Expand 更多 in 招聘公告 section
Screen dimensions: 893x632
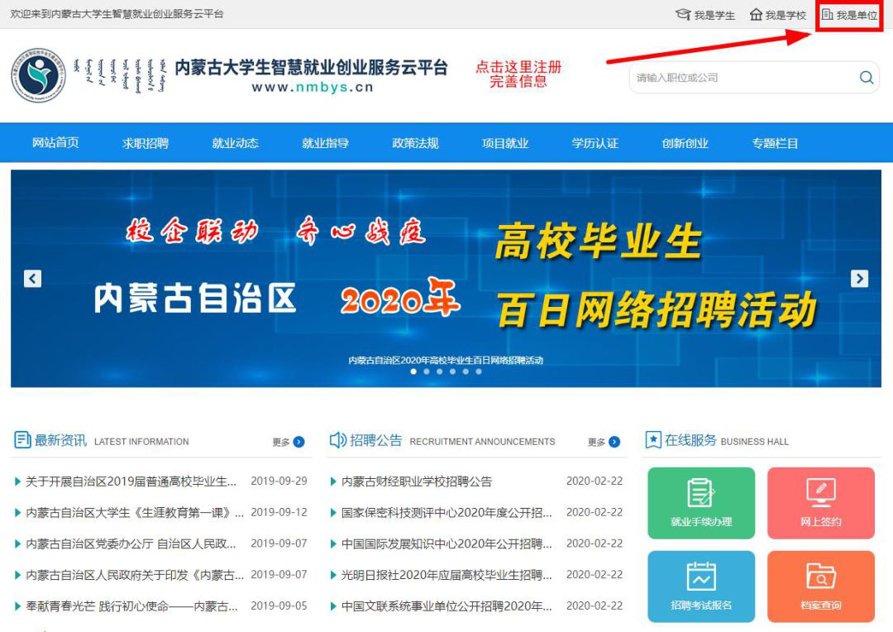[x=604, y=442]
